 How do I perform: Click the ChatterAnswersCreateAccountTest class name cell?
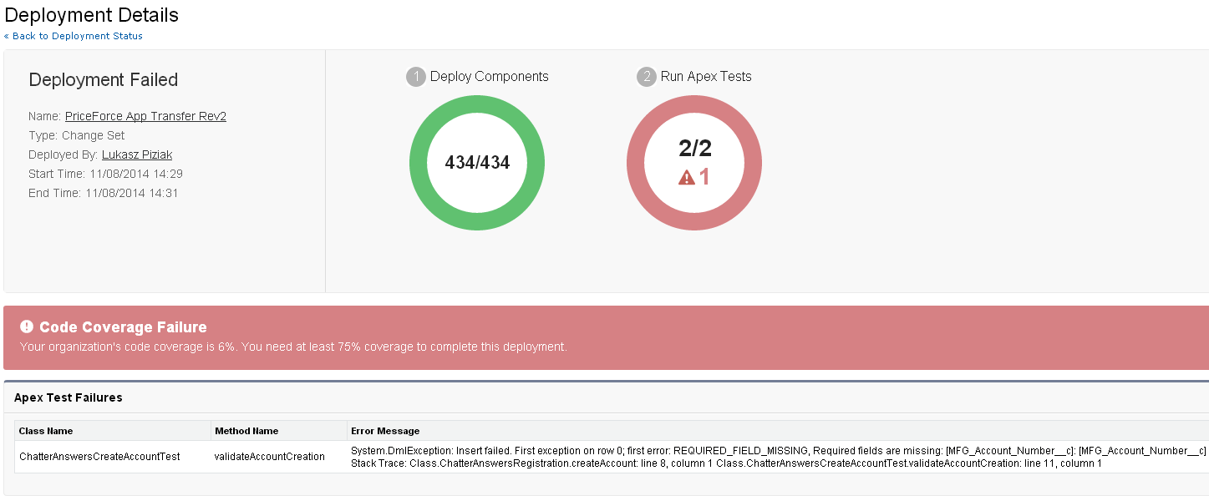(99, 457)
